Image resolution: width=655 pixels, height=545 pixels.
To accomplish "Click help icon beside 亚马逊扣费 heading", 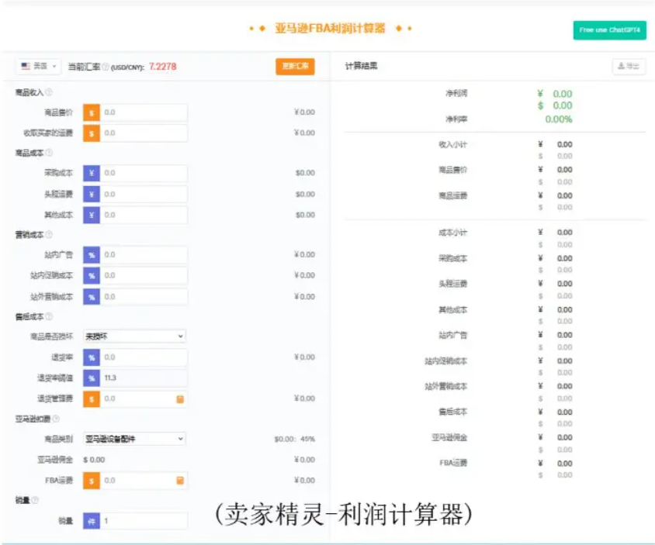I will (x=56, y=419).
